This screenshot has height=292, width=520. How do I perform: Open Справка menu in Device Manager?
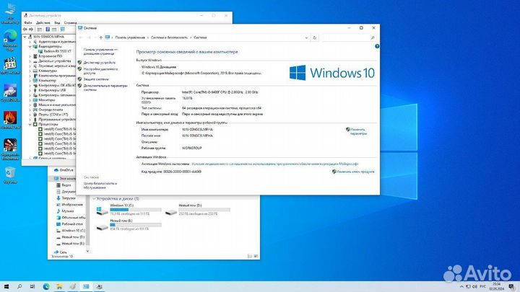click(x=70, y=22)
